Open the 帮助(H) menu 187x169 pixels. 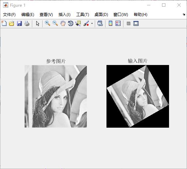pos(140,15)
